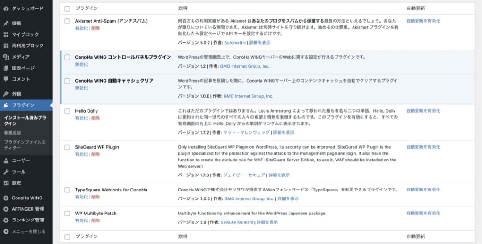Click the sliders icon beside 設定
This screenshot has width=482, height=244.
point(6,183)
